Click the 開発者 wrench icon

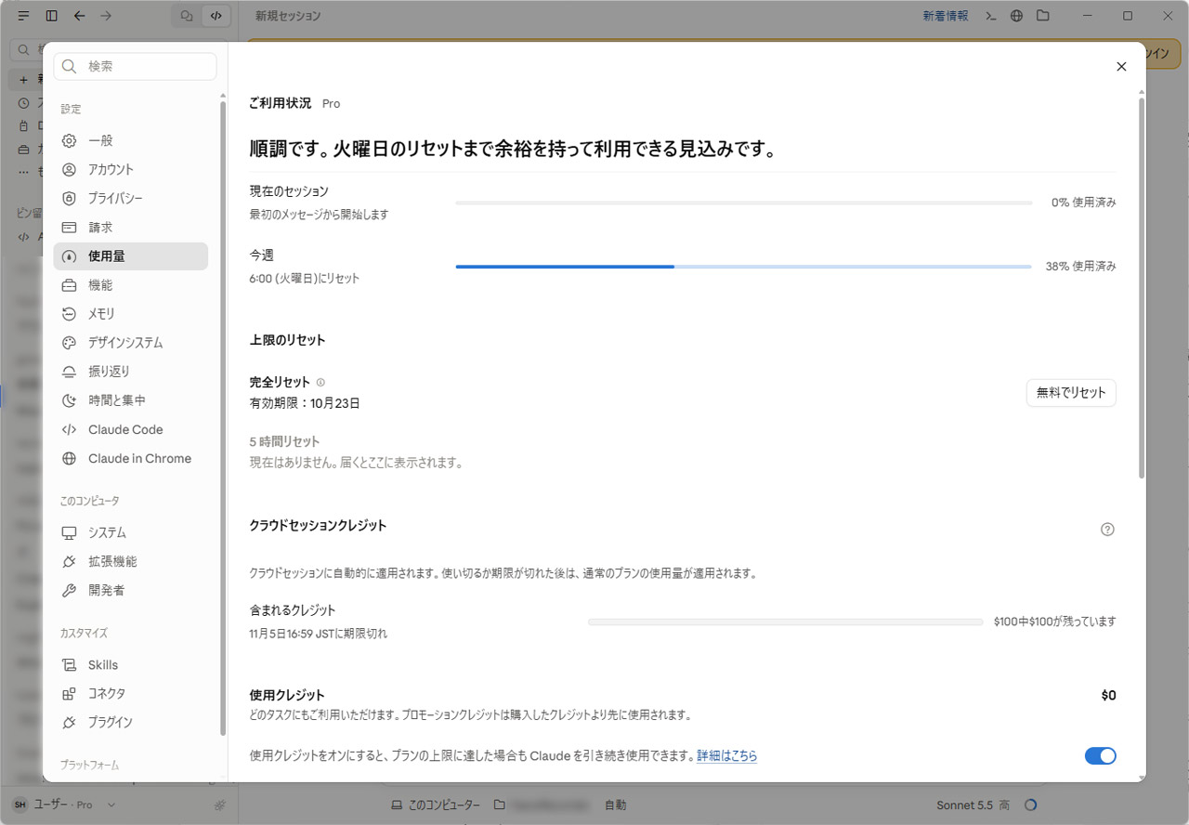coord(69,591)
